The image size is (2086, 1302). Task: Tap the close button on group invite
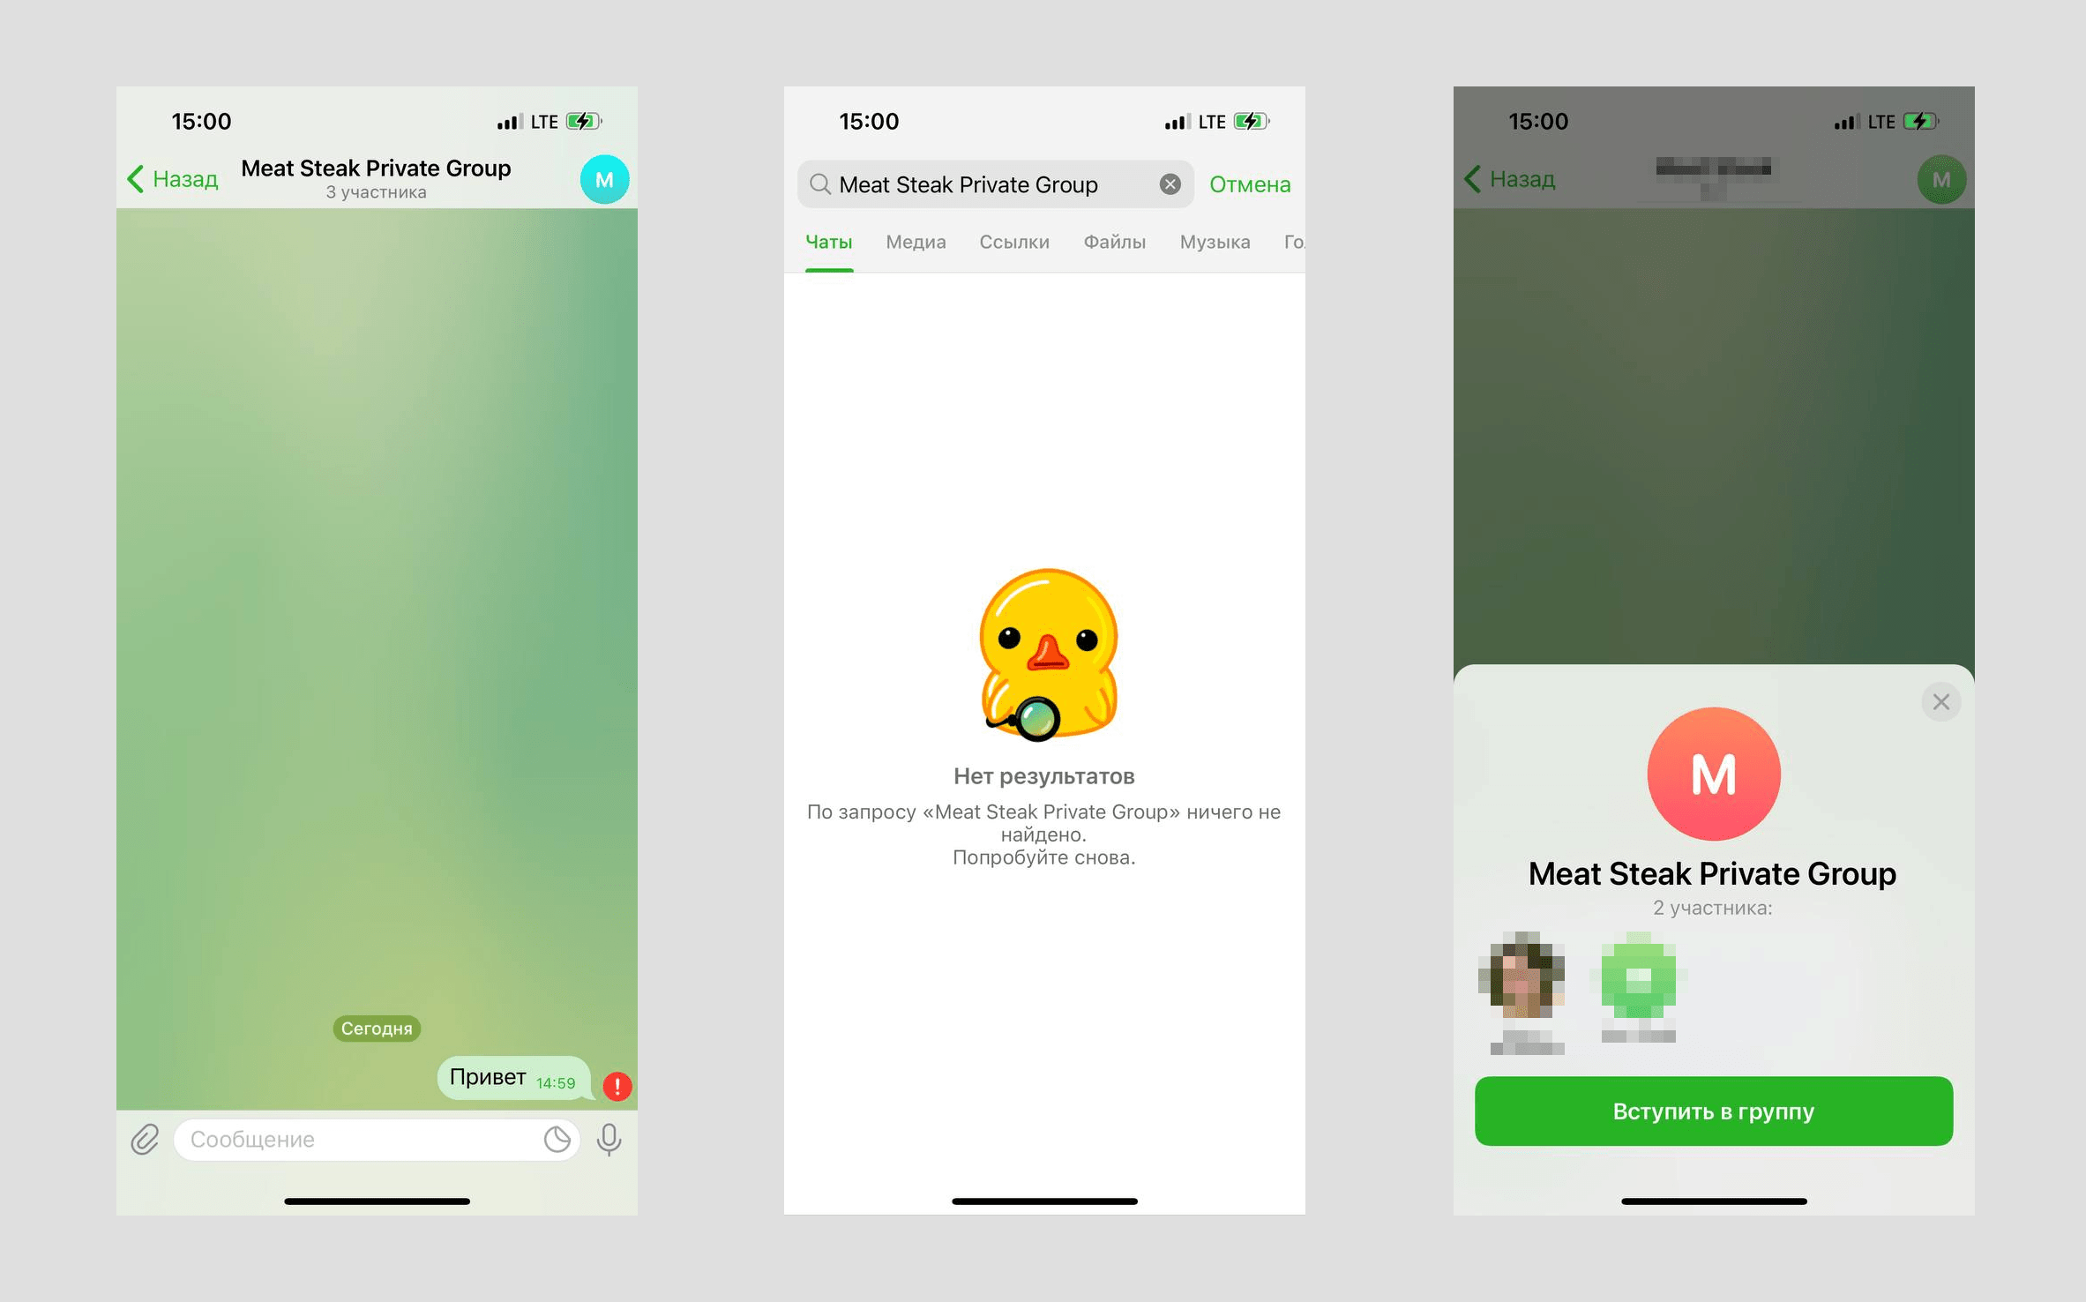[x=1943, y=700]
